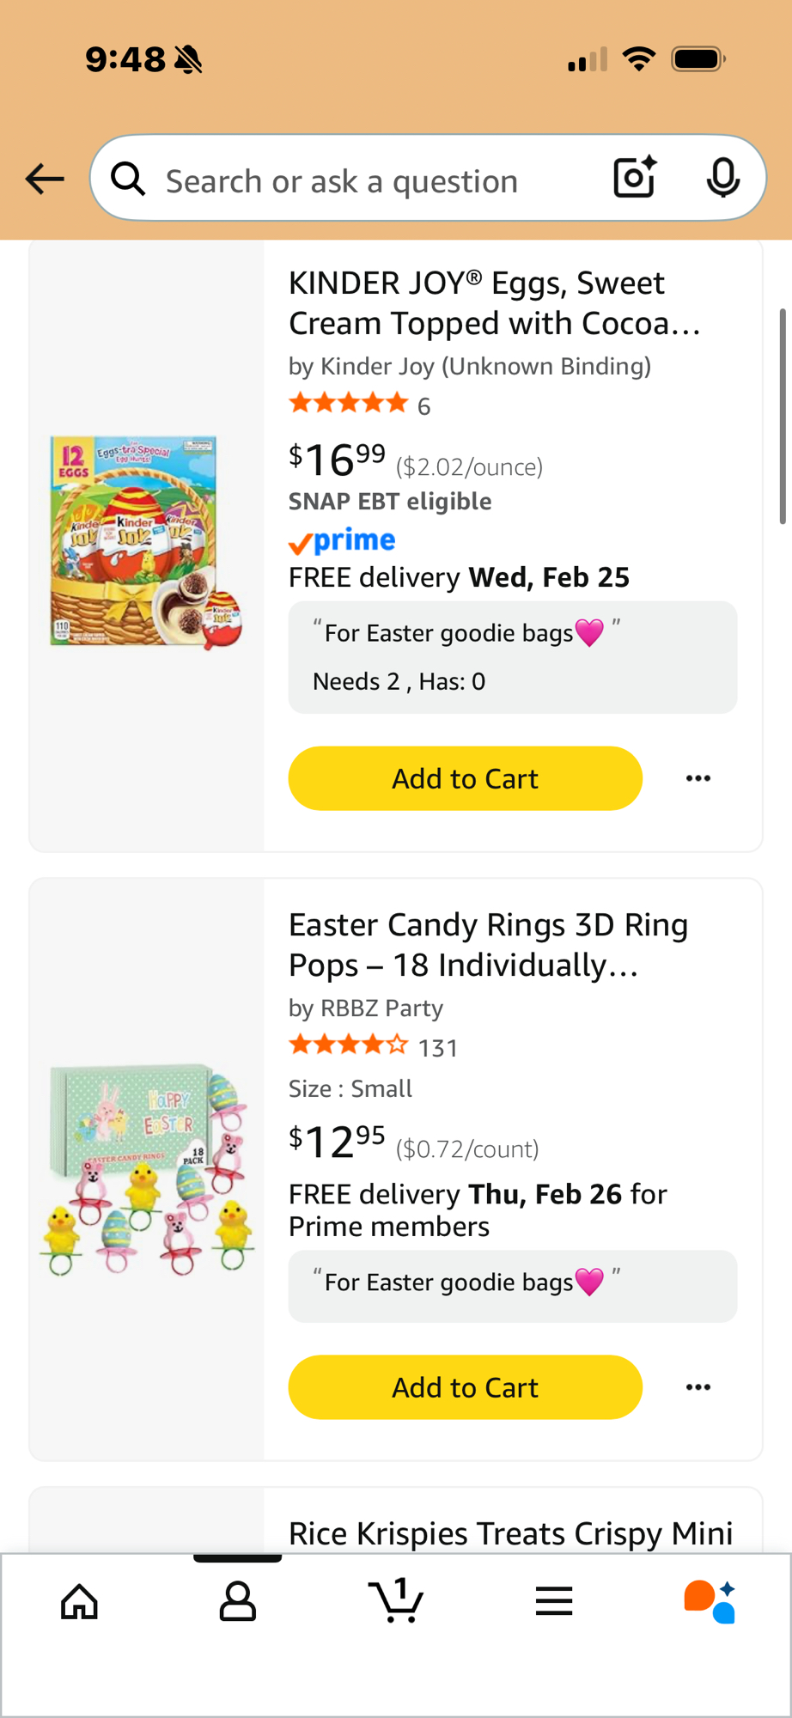Add Easter Candy Rings to cart
This screenshot has height=1718, width=792.
[465, 1387]
